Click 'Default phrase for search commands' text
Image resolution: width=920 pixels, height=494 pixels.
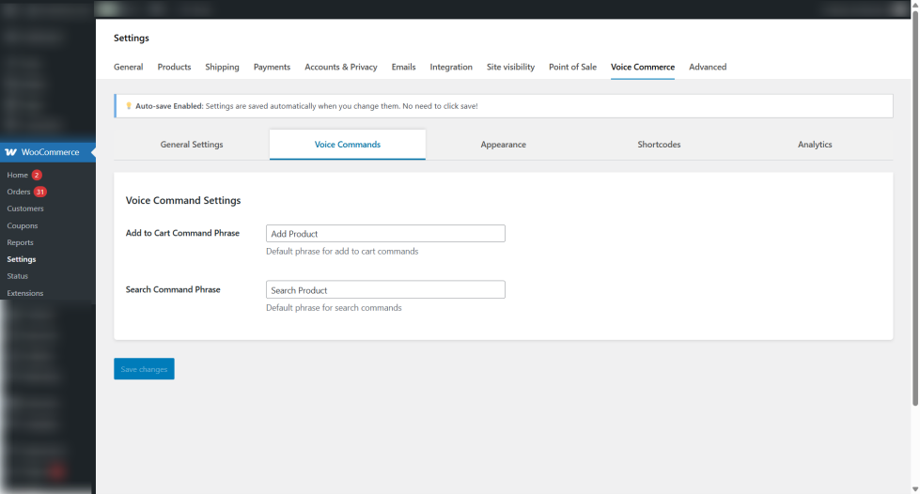[334, 307]
